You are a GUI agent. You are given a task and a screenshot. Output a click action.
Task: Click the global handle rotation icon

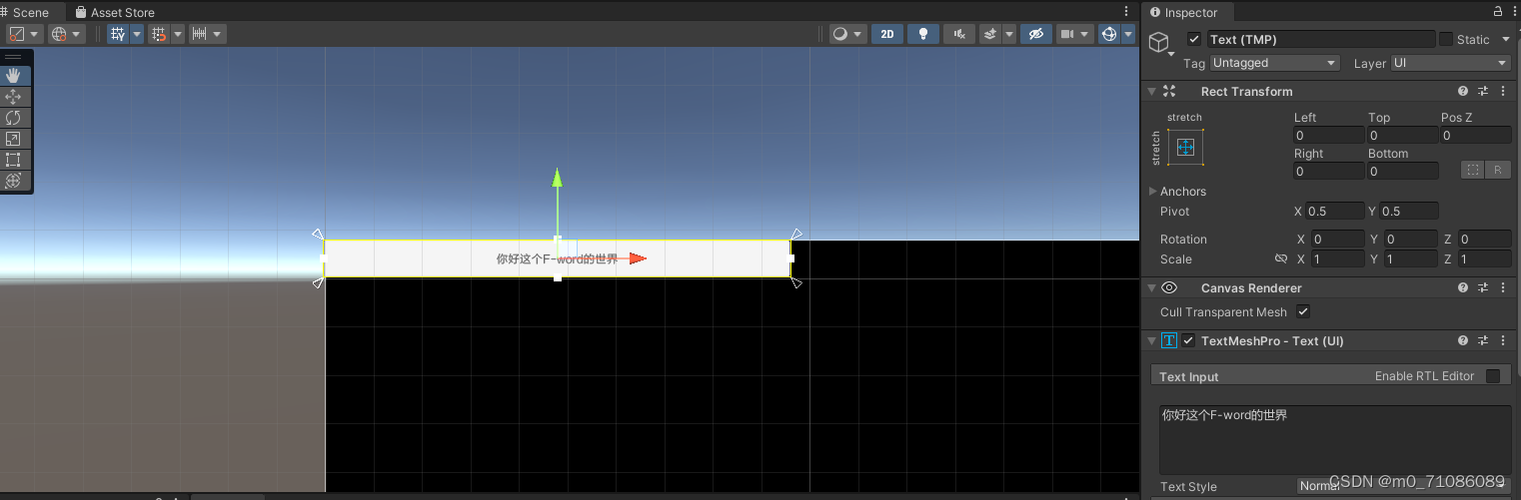[65, 34]
